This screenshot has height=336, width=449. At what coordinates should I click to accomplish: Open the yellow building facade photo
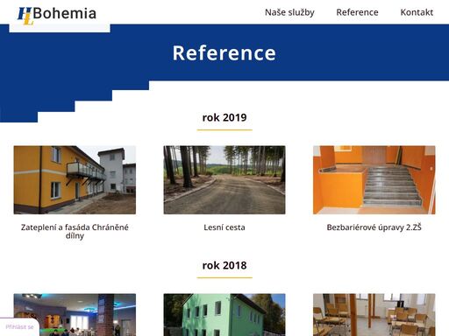[75, 180]
